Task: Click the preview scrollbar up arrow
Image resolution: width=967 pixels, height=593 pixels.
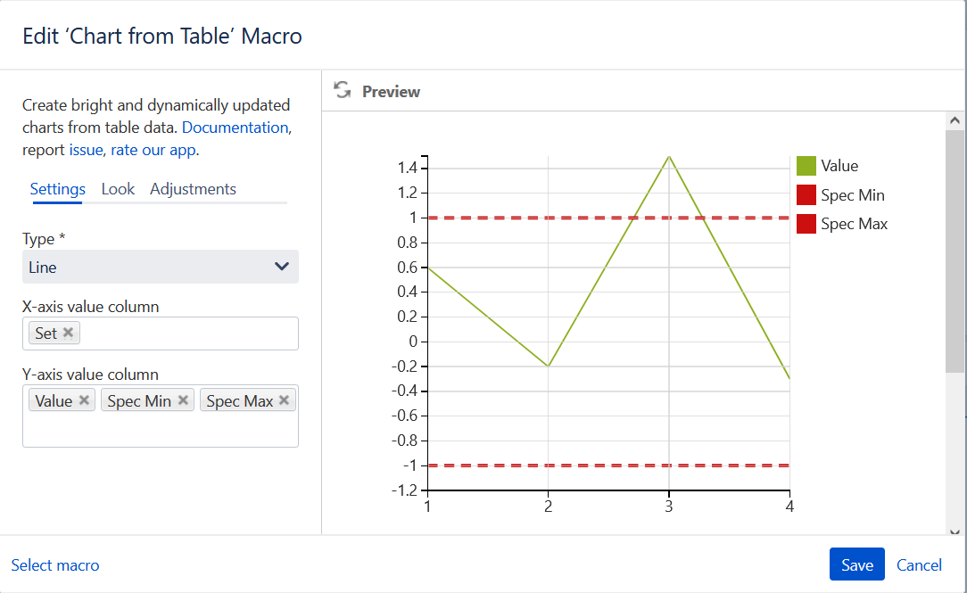Action: click(x=955, y=120)
